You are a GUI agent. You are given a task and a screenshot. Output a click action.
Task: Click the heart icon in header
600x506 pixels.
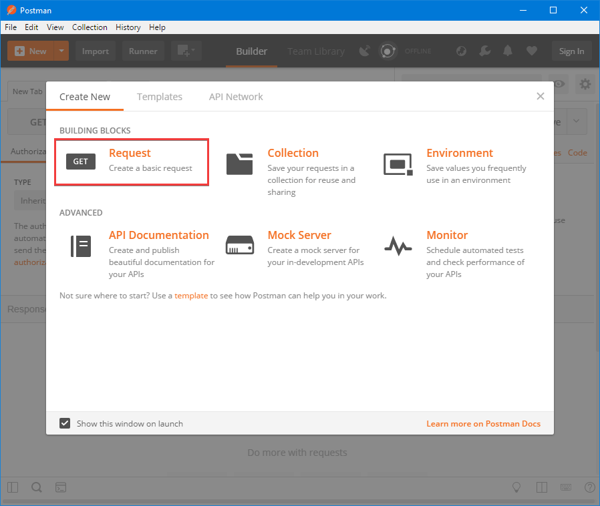[531, 51]
